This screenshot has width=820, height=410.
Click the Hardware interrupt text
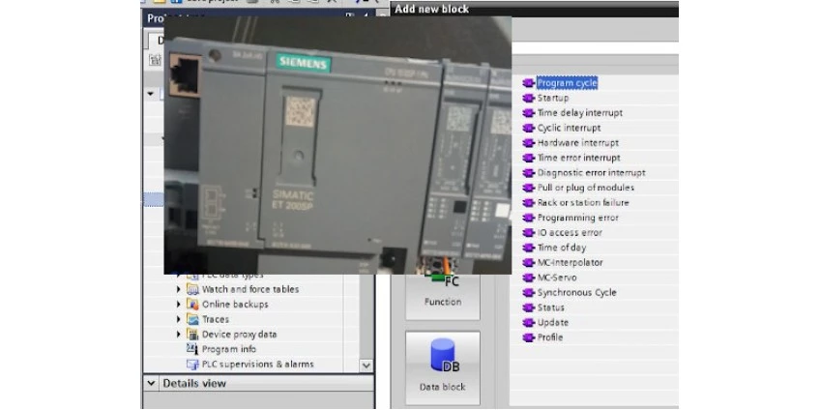[x=578, y=143]
